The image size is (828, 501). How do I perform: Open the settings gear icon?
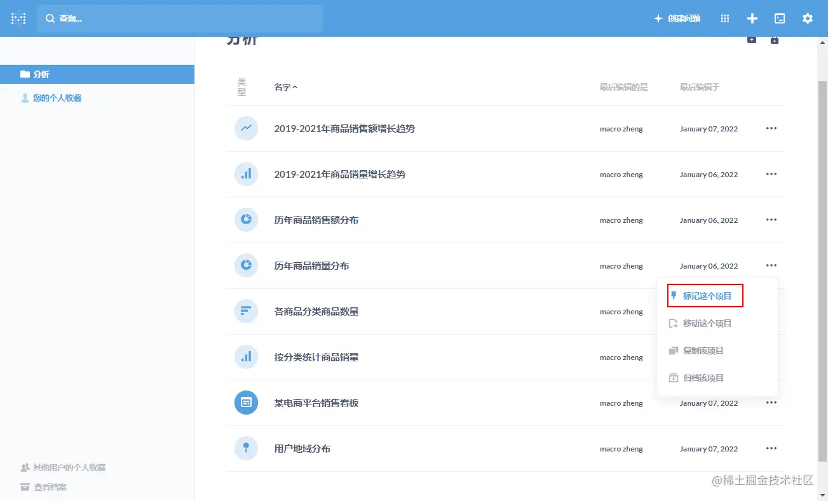808,18
